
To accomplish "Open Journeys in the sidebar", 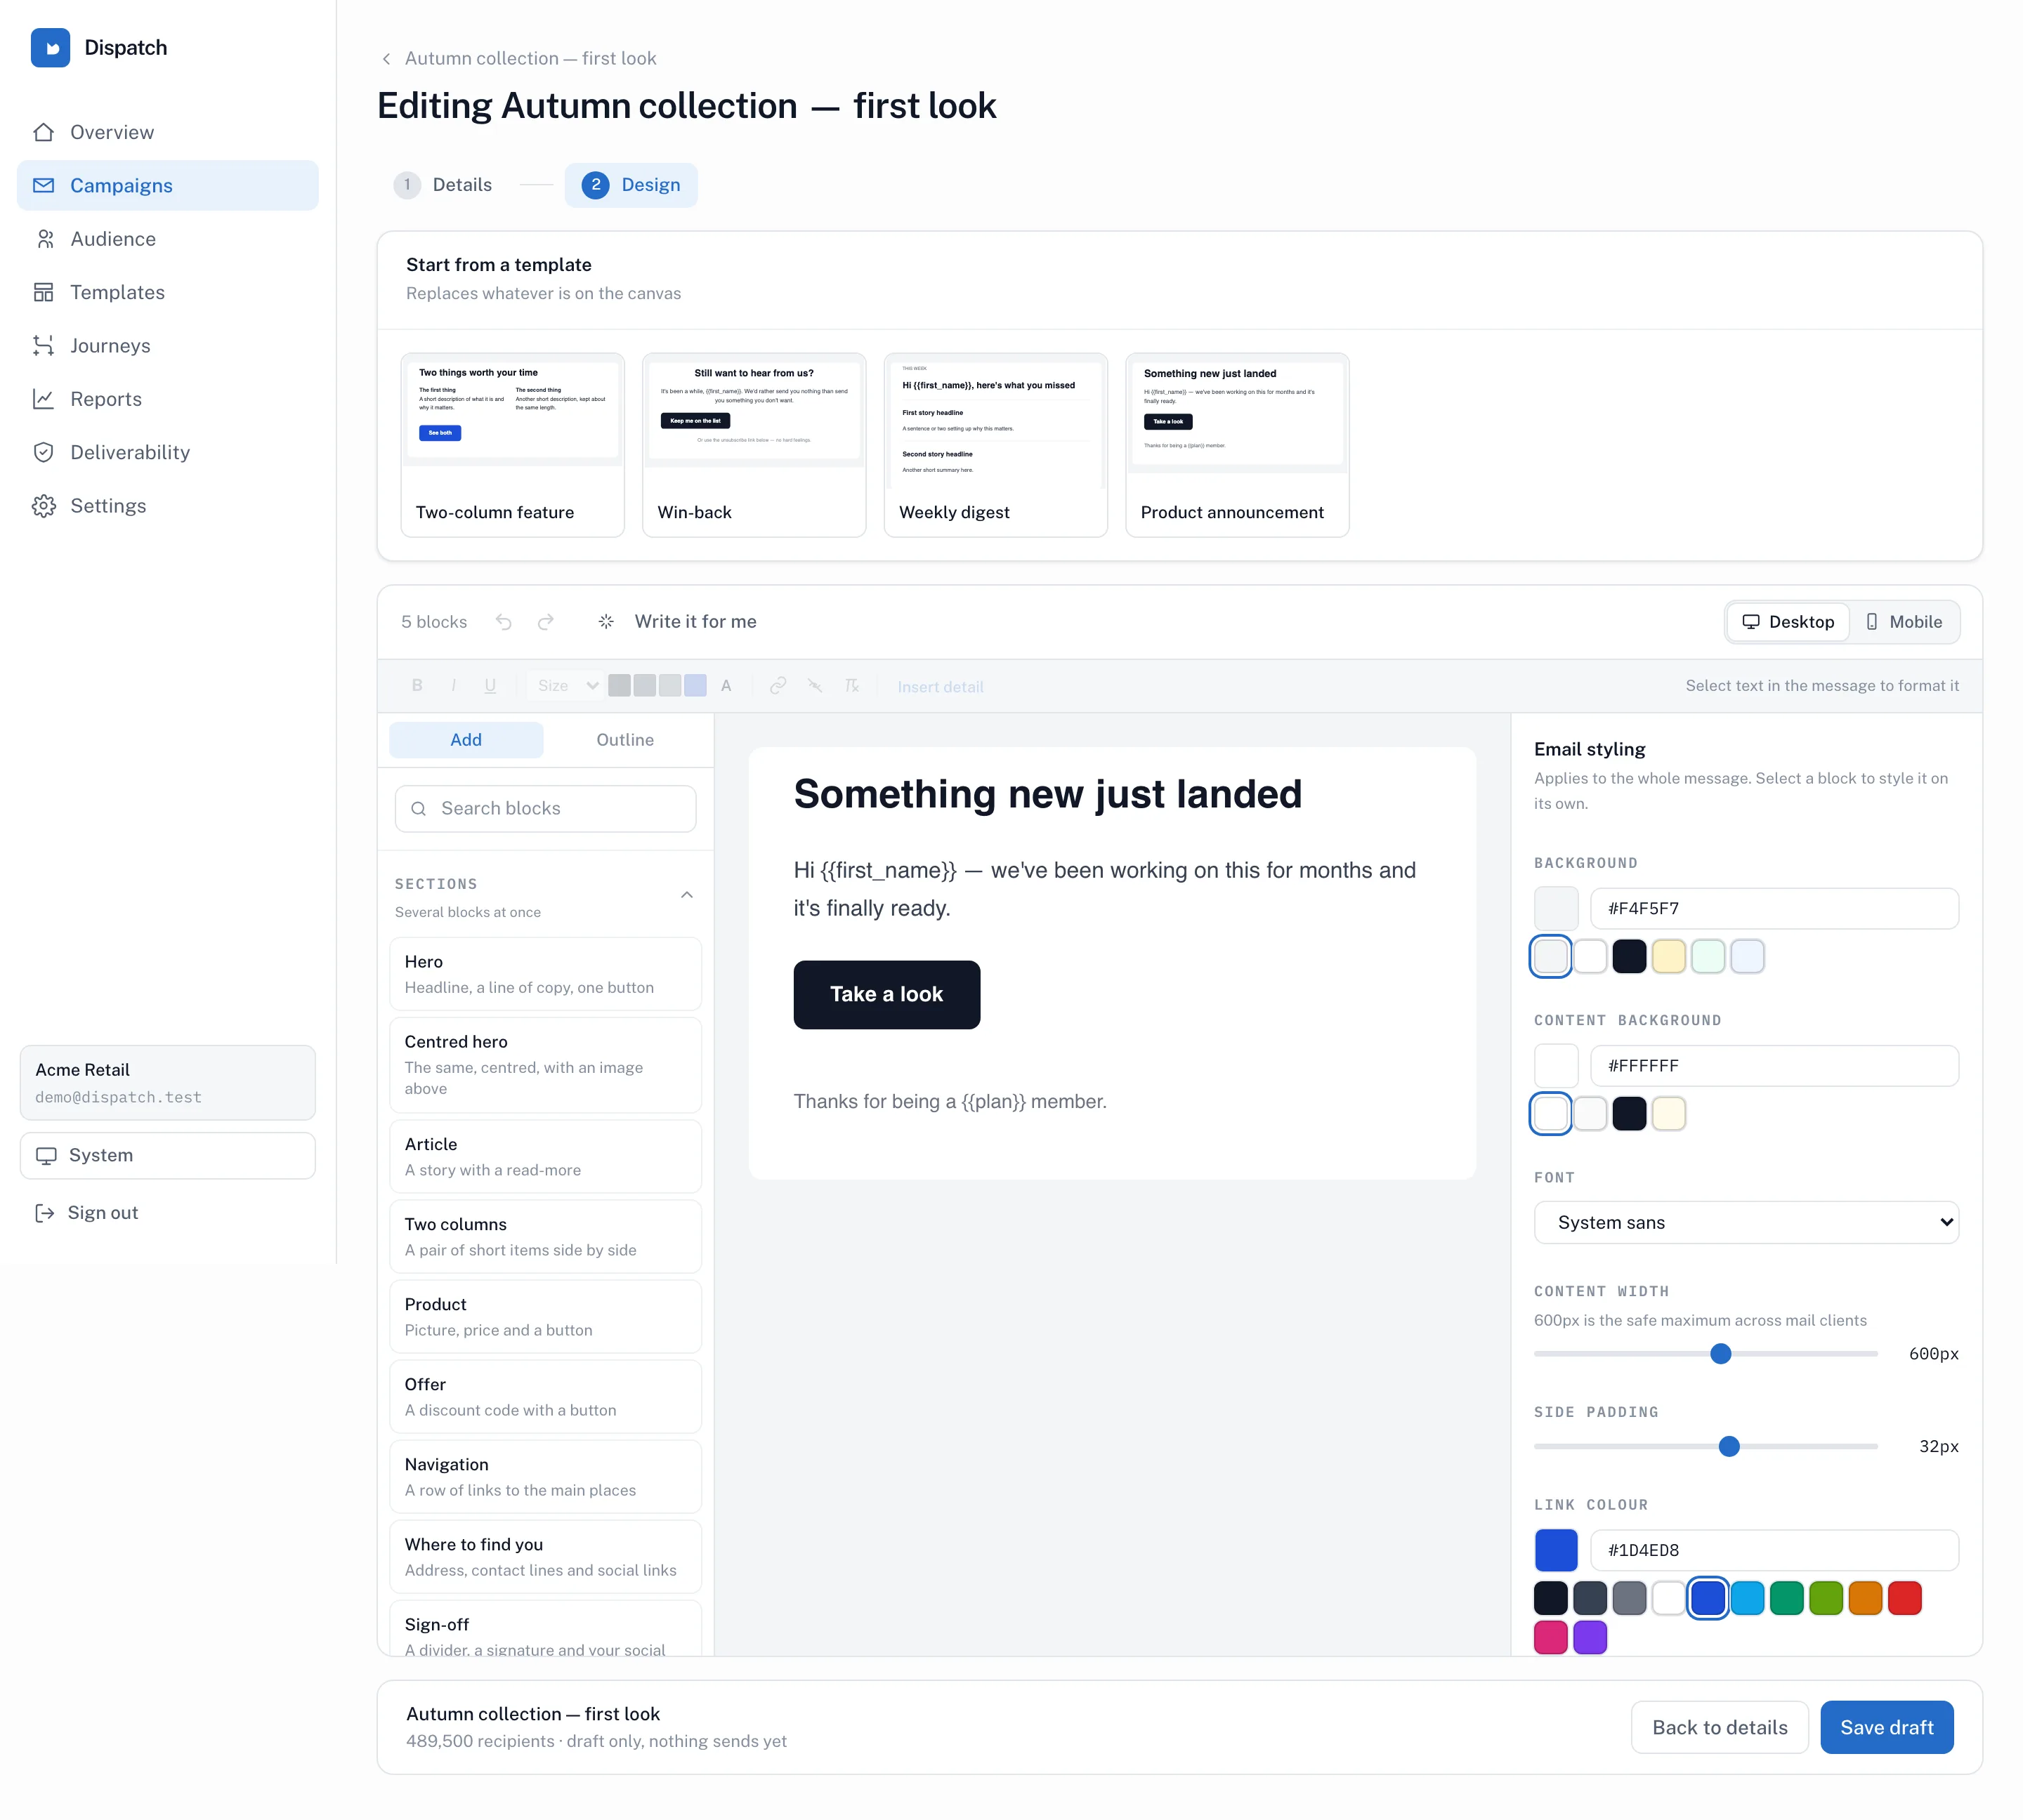I will pyautogui.click(x=167, y=346).
